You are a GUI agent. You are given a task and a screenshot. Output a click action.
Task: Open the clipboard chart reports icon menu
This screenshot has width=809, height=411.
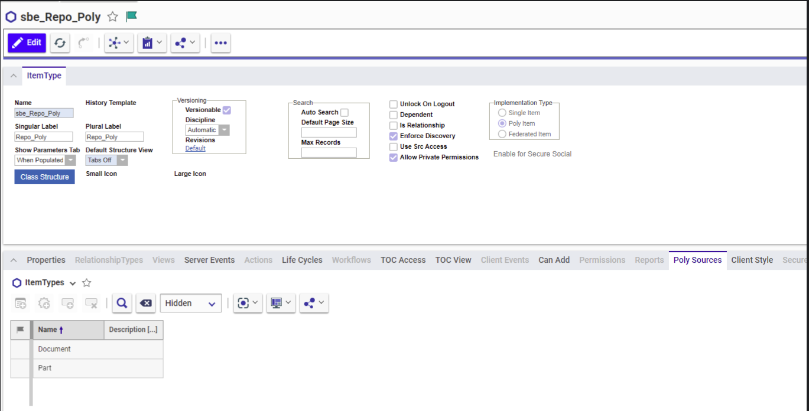(x=152, y=43)
